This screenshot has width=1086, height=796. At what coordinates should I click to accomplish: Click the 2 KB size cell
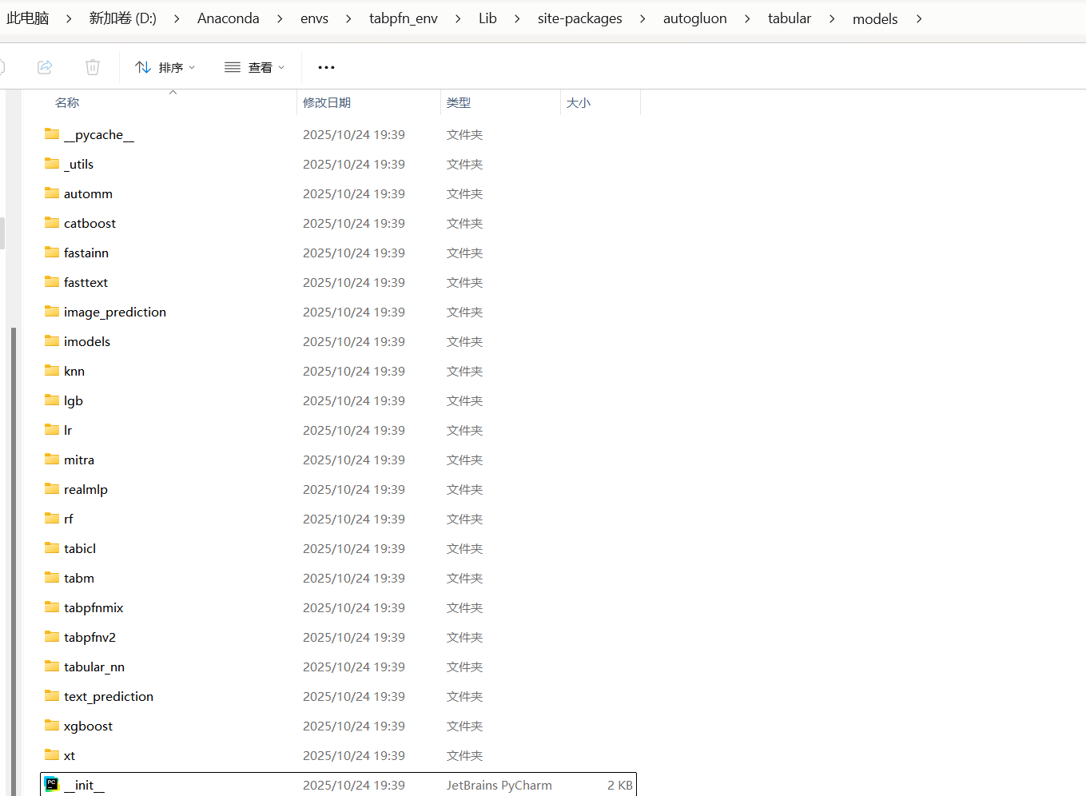point(619,785)
